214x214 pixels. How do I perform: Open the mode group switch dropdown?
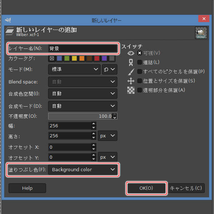pyautogui.click(x=109, y=69)
